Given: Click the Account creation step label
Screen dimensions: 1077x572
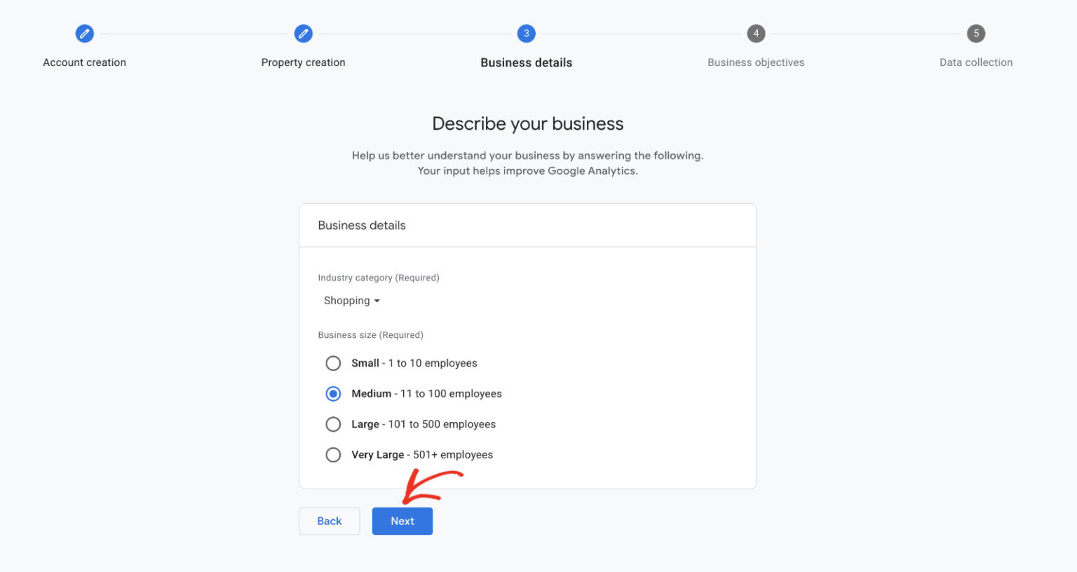Looking at the screenshot, I should pos(84,62).
